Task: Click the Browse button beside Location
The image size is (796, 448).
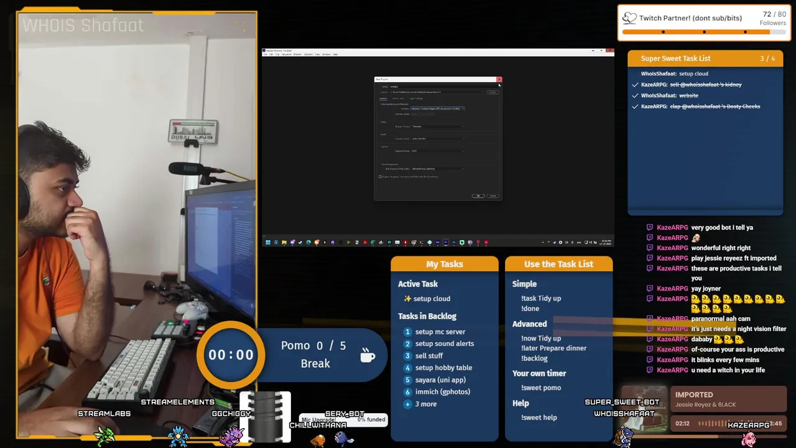Action: [493, 92]
